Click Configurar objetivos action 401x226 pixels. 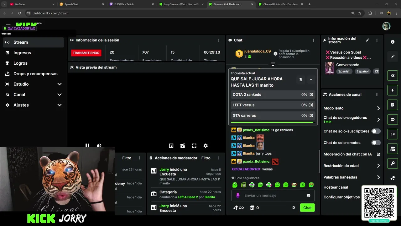[x=341, y=197]
